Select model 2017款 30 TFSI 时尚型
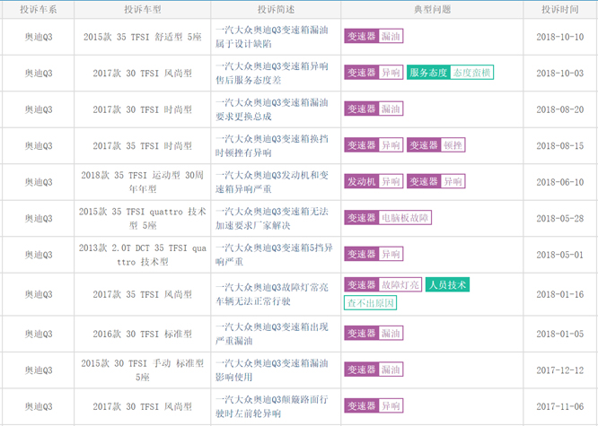The image size is (598, 426). (142, 109)
